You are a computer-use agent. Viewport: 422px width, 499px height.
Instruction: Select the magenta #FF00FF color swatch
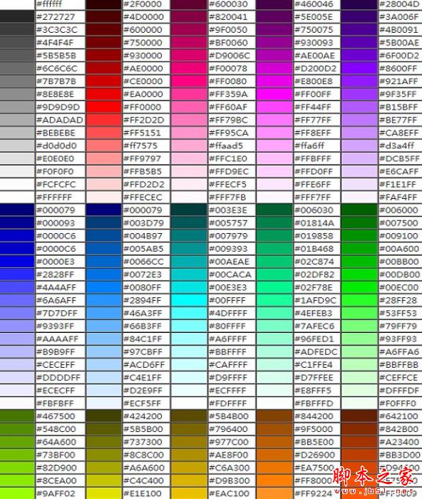274,94
